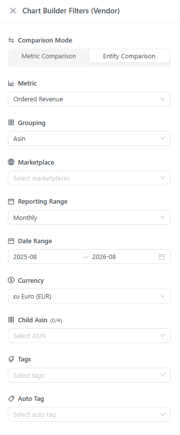The height and width of the screenshot is (435, 180).
Task: Click the Child Asin (0/4) counter text
Action: pyautogui.click(x=56, y=320)
